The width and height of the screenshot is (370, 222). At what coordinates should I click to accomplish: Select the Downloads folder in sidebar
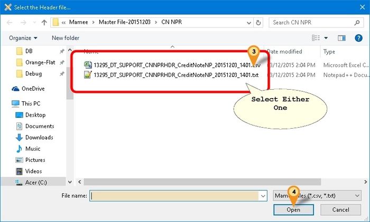coord(39,137)
